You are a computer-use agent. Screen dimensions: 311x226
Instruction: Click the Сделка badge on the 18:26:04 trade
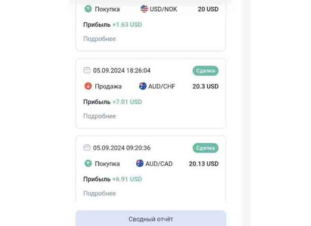tap(205, 71)
